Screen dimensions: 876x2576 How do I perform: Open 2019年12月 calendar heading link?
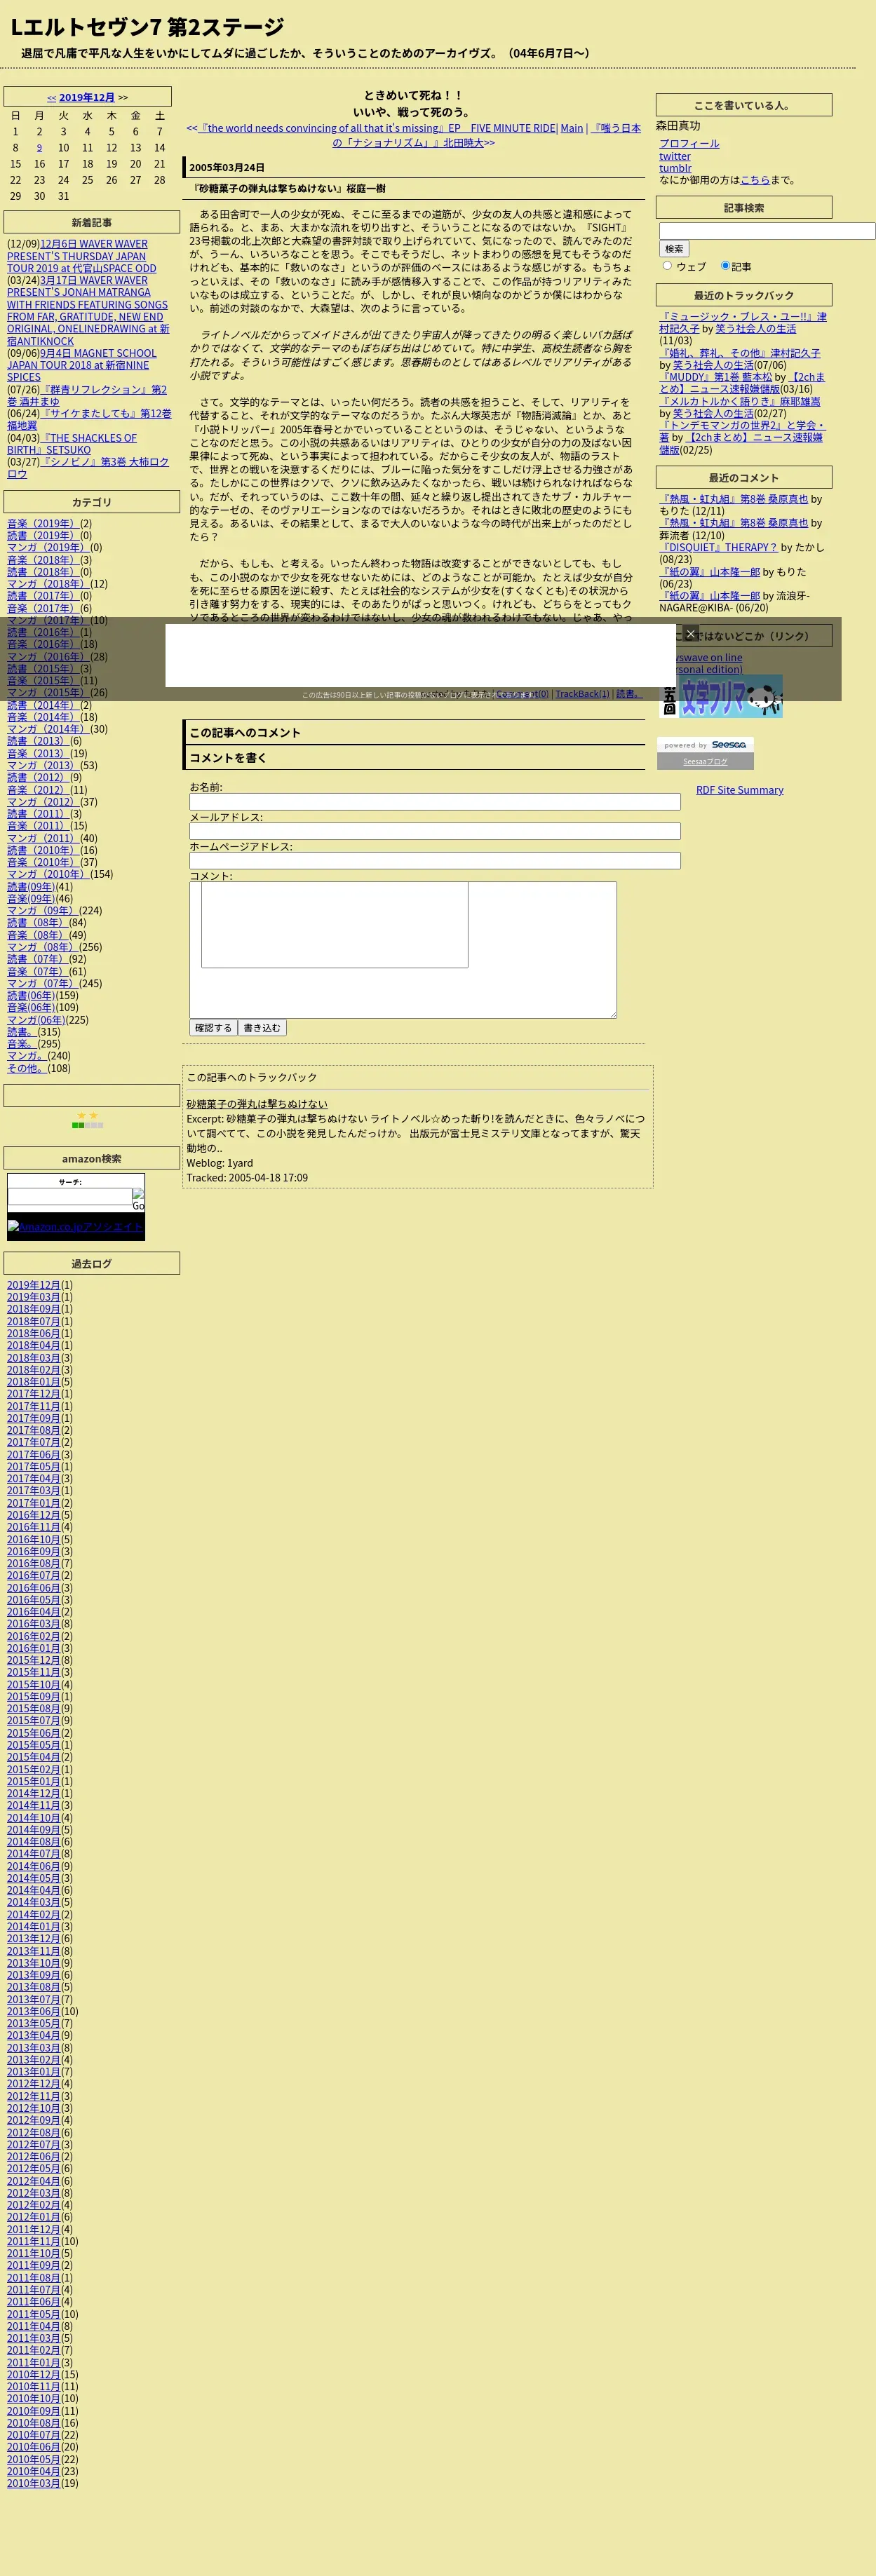click(x=87, y=97)
